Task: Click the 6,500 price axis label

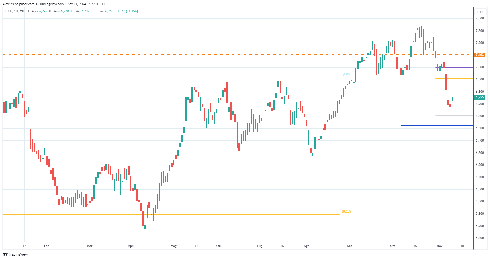Action: (x=480, y=128)
